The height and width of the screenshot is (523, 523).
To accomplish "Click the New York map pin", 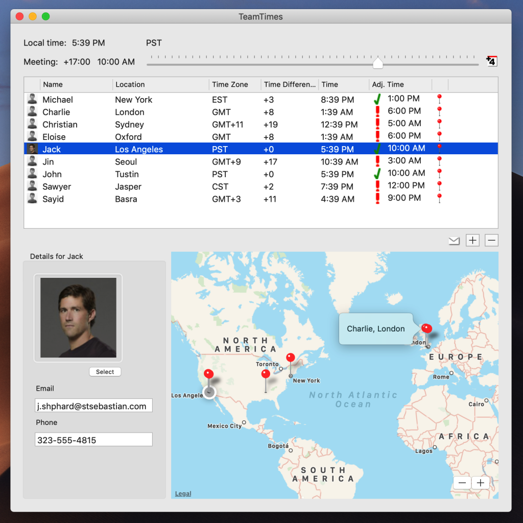I will (x=291, y=358).
